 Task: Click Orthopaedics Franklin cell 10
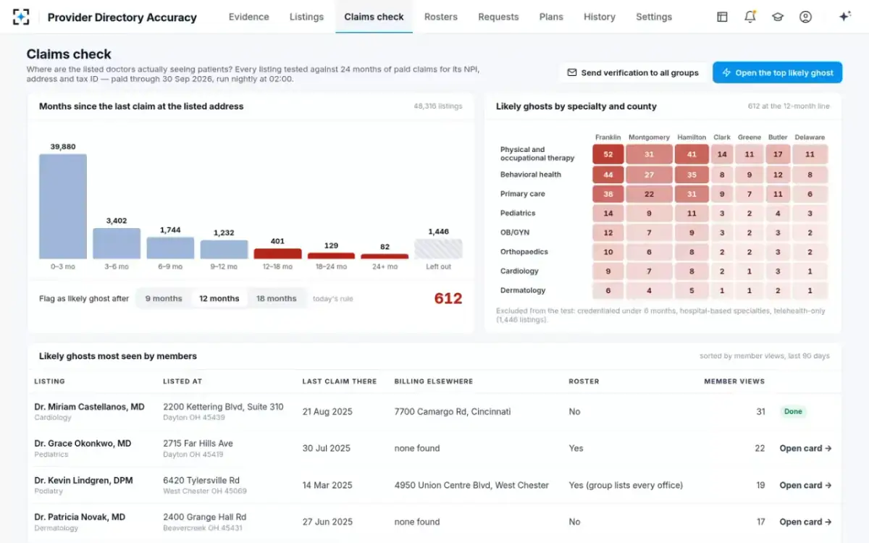point(608,252)
